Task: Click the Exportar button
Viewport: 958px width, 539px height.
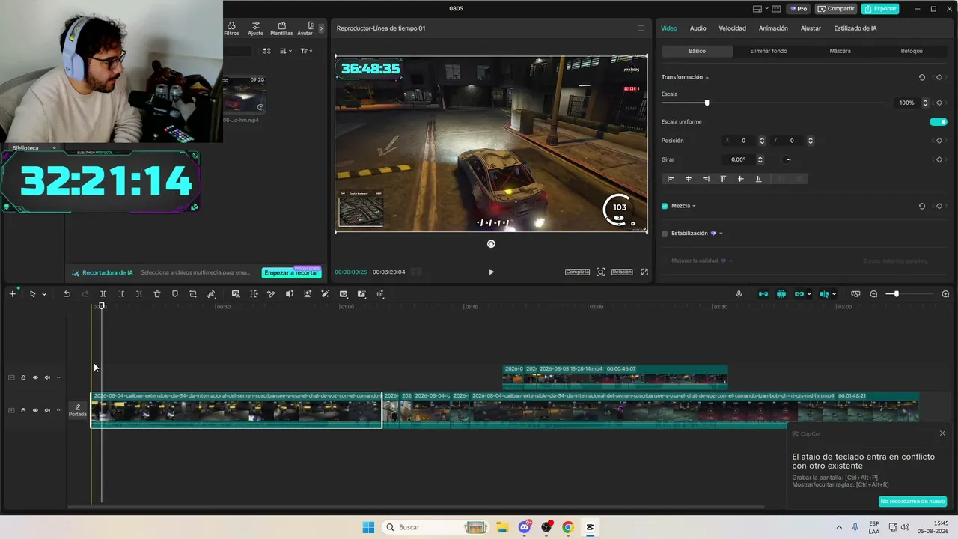Action: [x=880, y=9]
